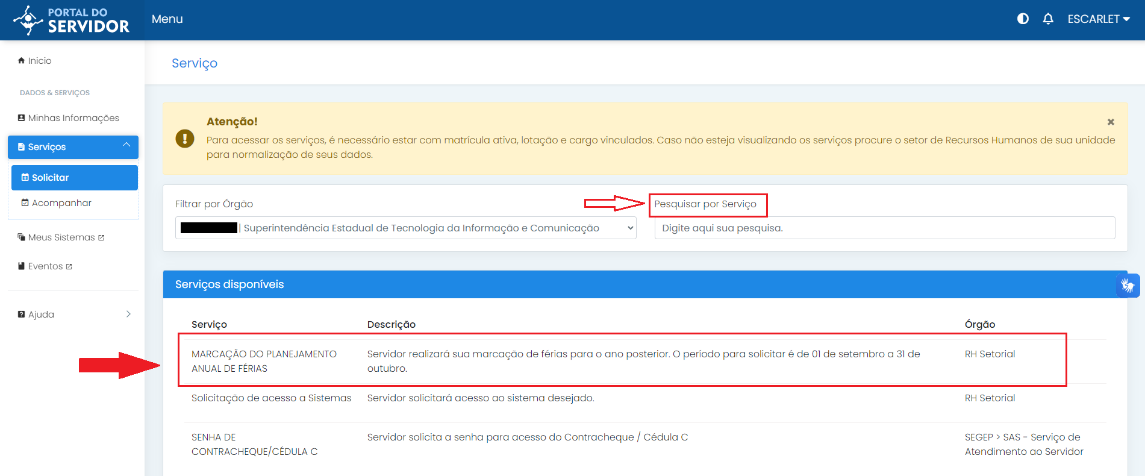Image resolution: width=1145 pixels, height=476 pixels.
Task: Open Meus Sistemas external link
Action: point(61,237)
